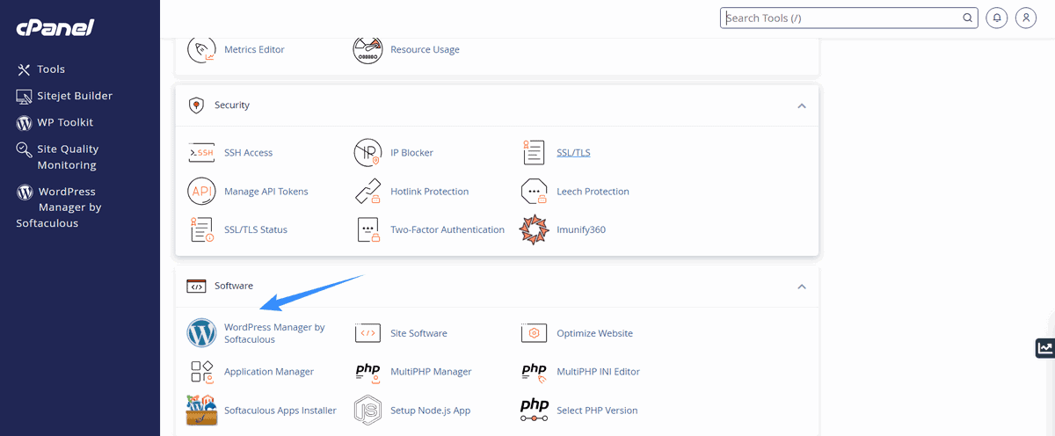Collapse the Security section chevron

pyautogui.click(x=801, y=105)
